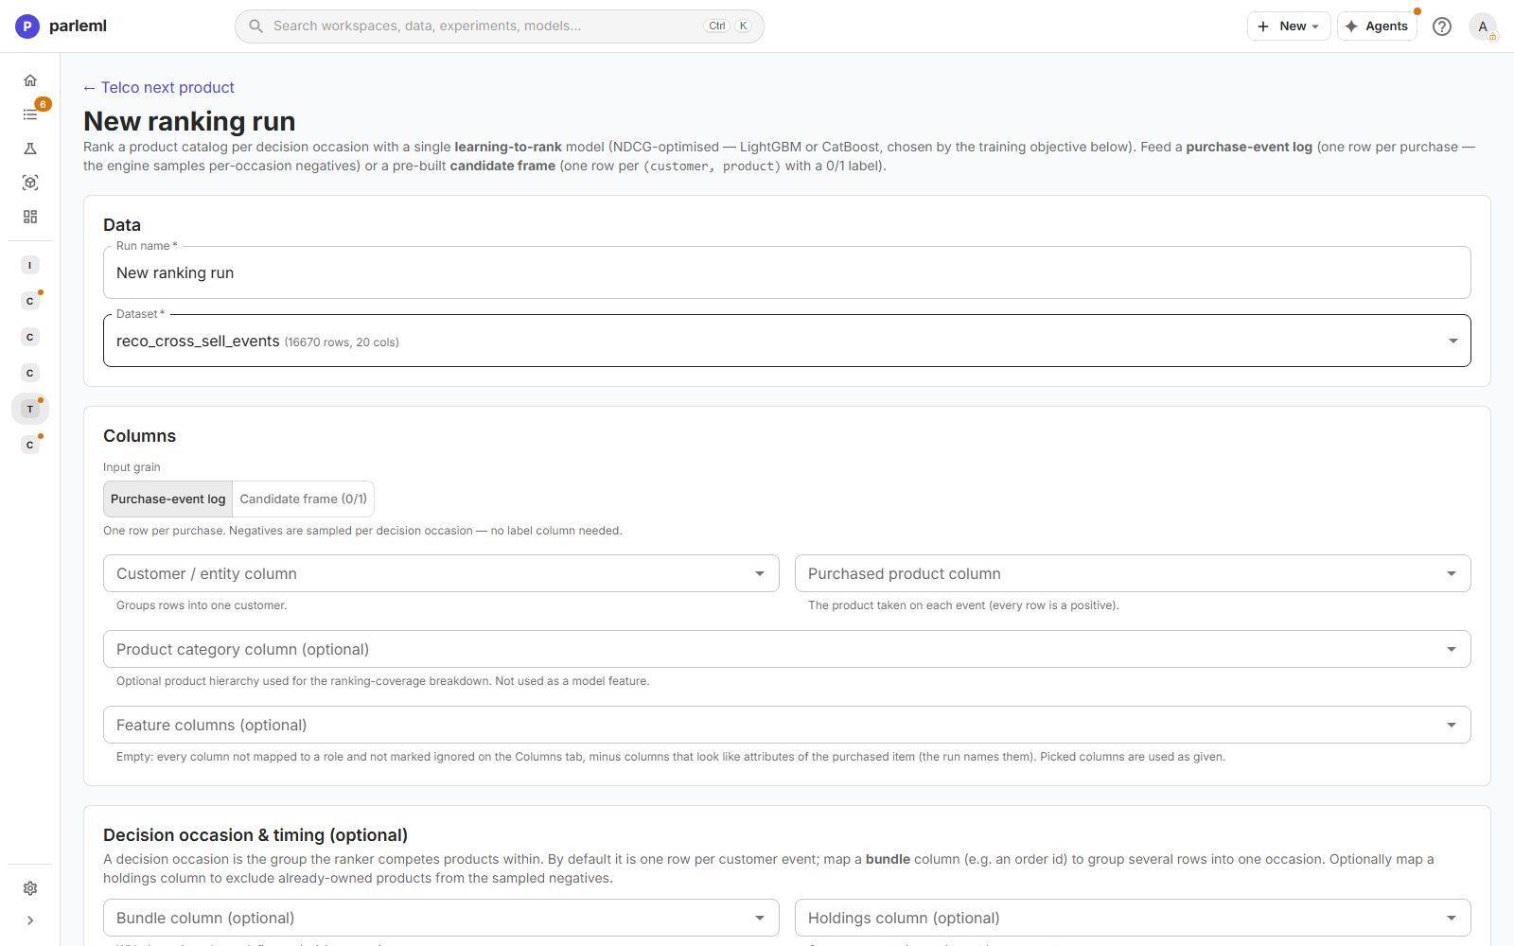Open the models cube icon in sidebar
Screen dimensions: 1514x946
30,183
